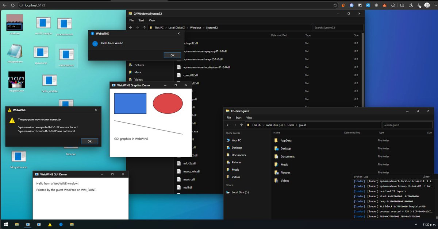Viewport: 438px width, 229px height.
Task: Open View menu in System32 explorer
Action: 152,20
